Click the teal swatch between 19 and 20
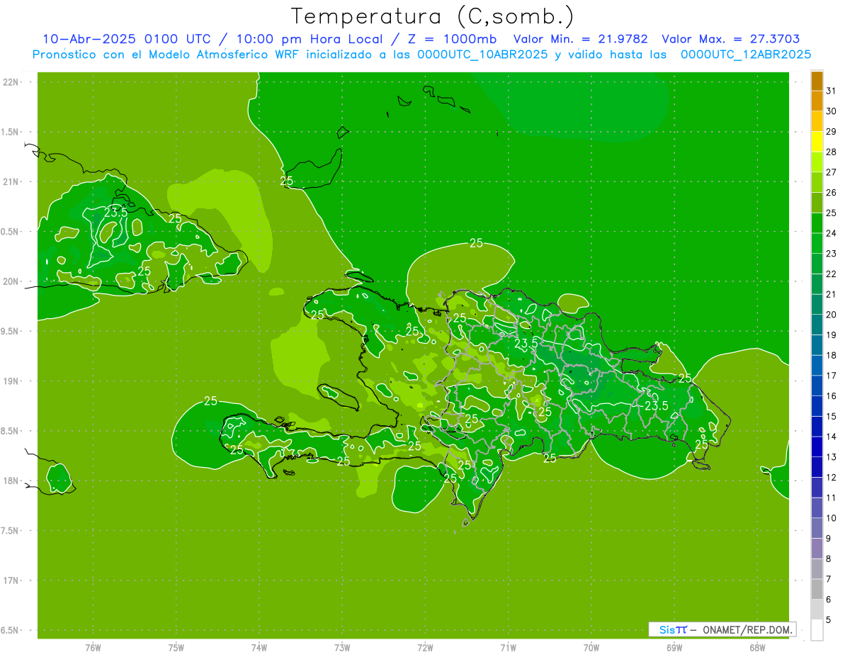Viewport: 850px width, 657px height. [817, 325]
